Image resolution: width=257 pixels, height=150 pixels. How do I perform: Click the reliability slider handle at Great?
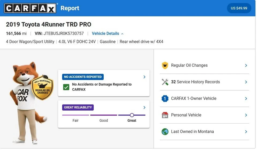132,115
